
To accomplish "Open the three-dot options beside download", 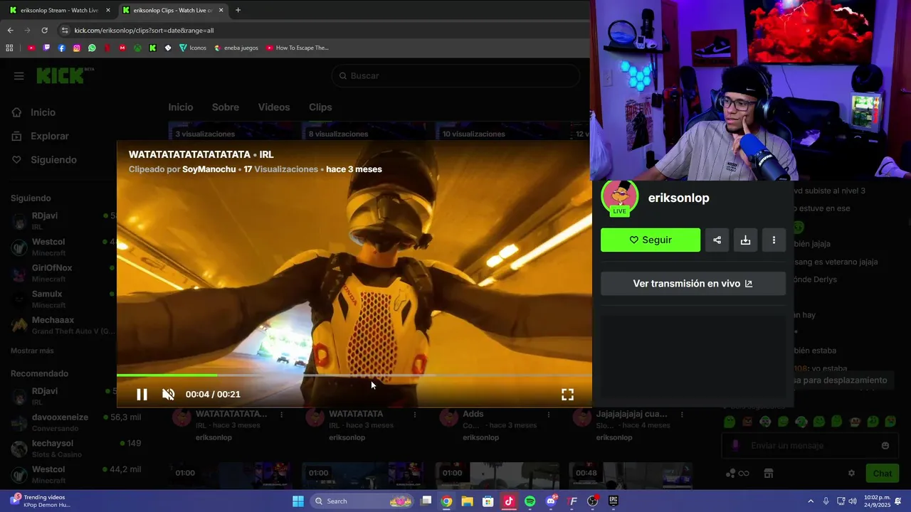I will (774, 240).
